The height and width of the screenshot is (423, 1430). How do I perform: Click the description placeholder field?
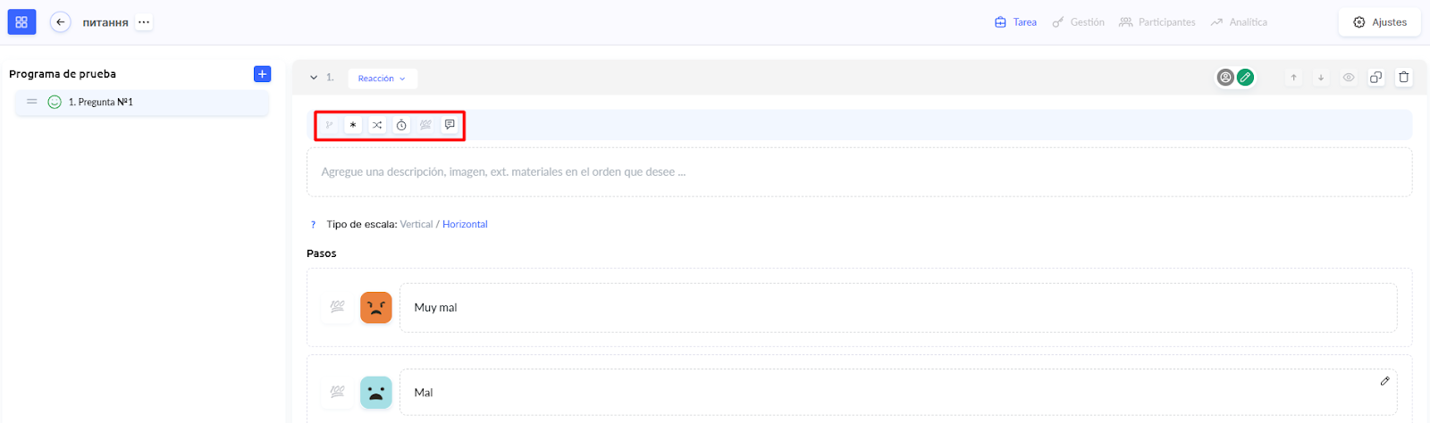pyautogui.click(x=859, y=172)
